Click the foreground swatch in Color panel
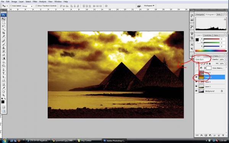229x143 pixels. [x=197, y=40]
